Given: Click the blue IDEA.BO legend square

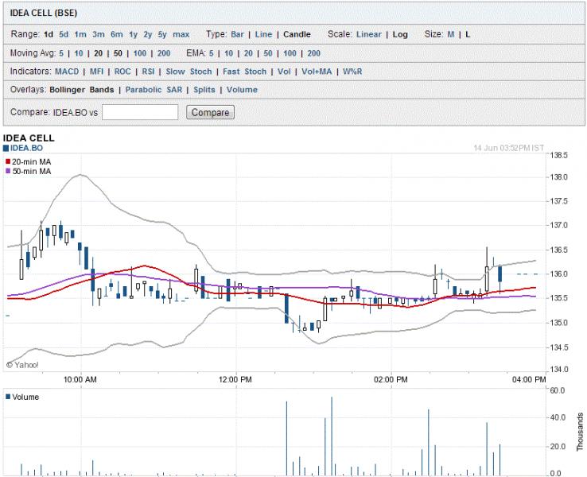Looking at the screenshot, I should [x=6, y=148].
